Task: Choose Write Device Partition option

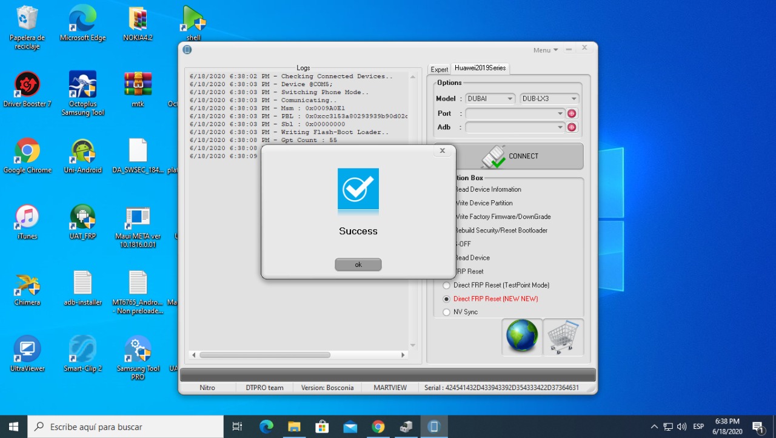Action: pyautogui.click(x=483, y=203)
